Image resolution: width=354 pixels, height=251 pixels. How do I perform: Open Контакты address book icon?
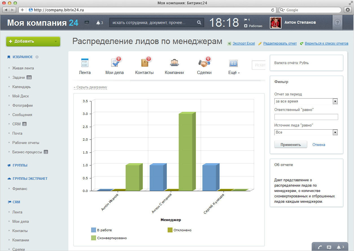[145, 62]
